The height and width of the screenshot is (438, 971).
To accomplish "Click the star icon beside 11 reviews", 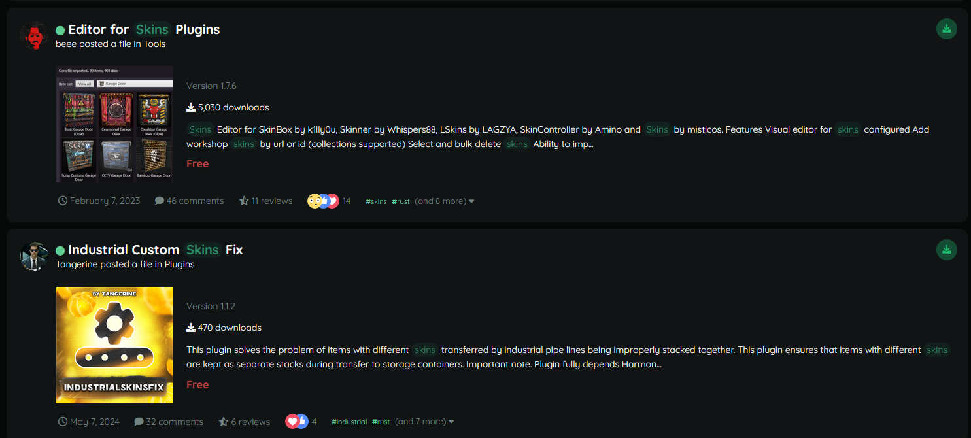I will (244, 201).
